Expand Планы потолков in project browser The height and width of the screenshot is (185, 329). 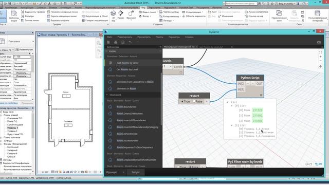(1, 137)
